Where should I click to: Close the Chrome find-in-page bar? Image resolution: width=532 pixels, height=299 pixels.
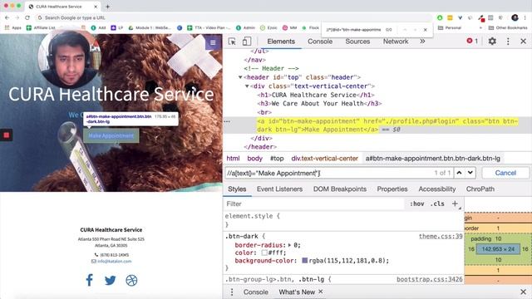[x=425, y=30]
